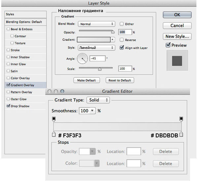Select Blending Options: Default
Image resolution: width=198 pixels, height=187 pixels.
click(25, 22)
